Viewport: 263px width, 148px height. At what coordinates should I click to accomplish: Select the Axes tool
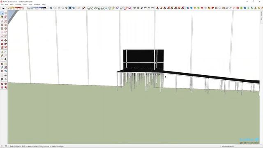pos(2,59)
